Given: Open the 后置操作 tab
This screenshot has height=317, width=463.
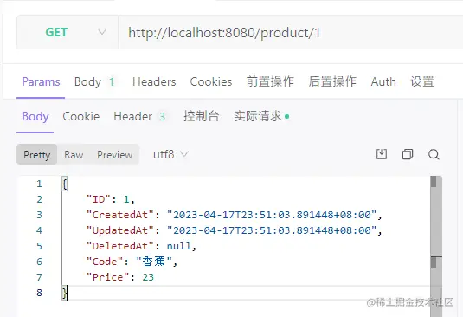Looking at the screenshot, I should 332,81.
